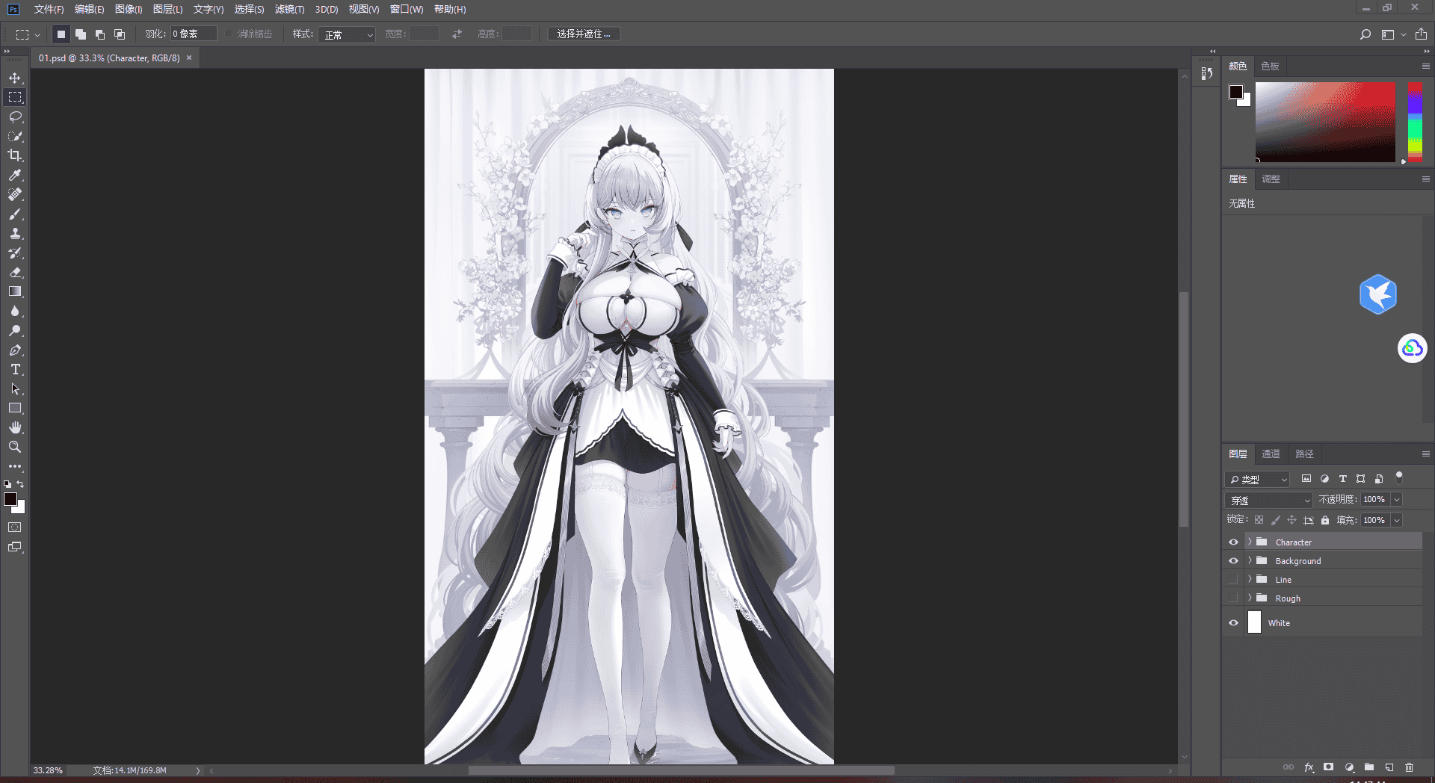Image resolution: width=1435 pixels, height=783 pixels.
Task: Open the search icon in options bar
Action: 1365,34
